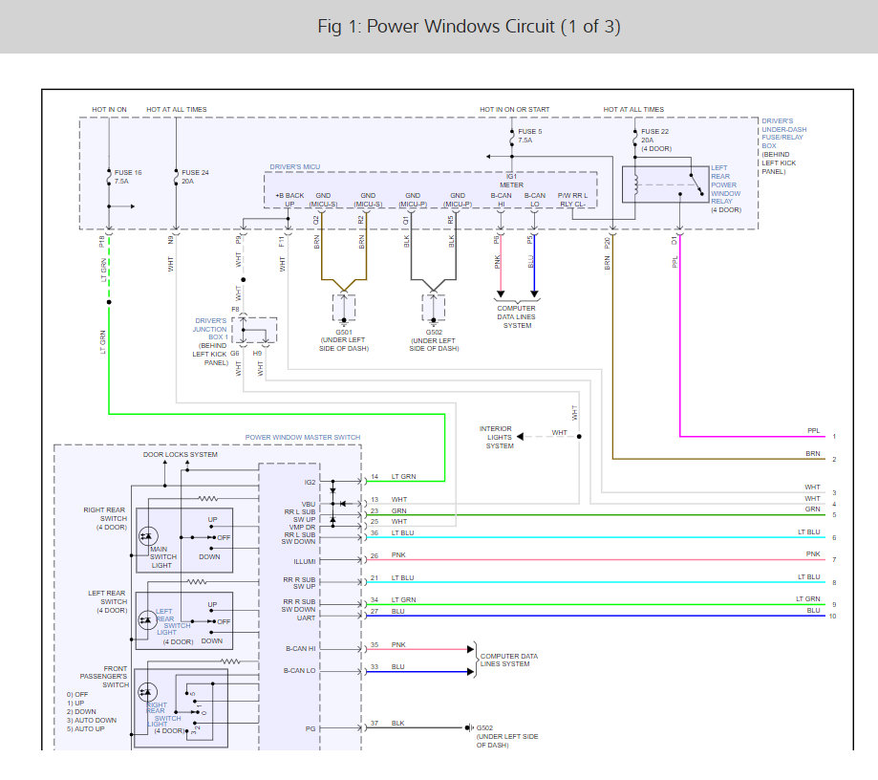
Task: Click the 'HOT IN ON OR START' heading
Action: tap(515, 109)
